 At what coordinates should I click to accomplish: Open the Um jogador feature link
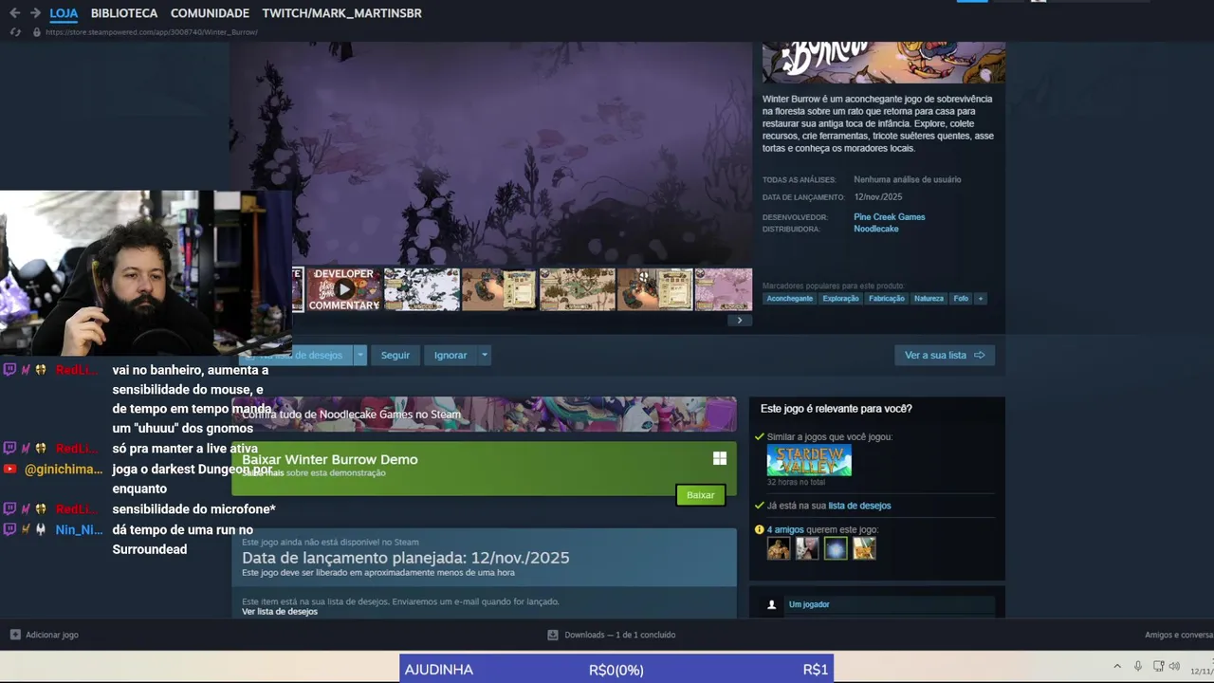(809, 604)
